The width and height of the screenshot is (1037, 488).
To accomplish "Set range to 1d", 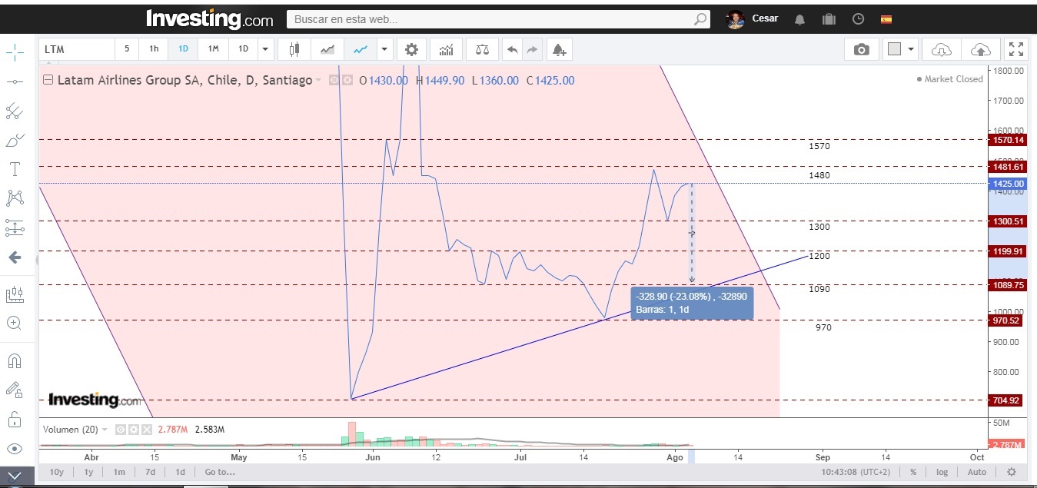I will click(x=180, y=472).
